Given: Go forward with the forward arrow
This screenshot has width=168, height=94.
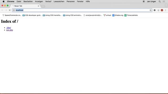Looking at the screenshot, I should coord(6,10).
